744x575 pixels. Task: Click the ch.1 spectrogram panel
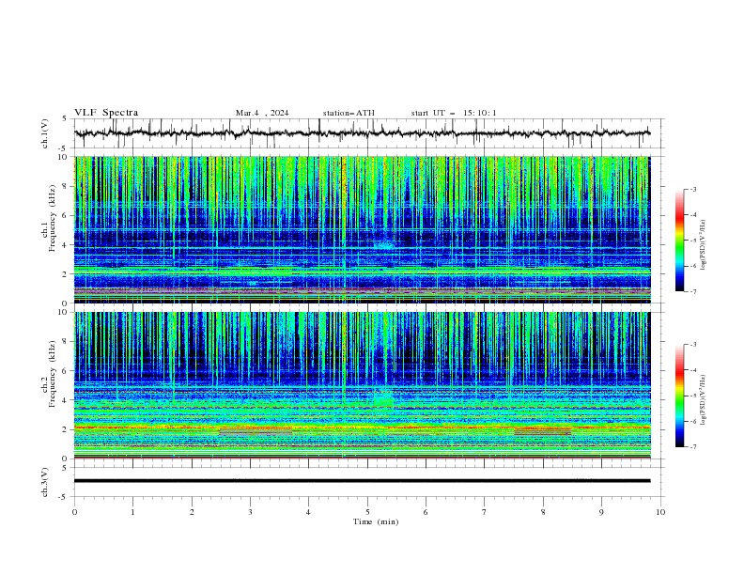point(362,229)
